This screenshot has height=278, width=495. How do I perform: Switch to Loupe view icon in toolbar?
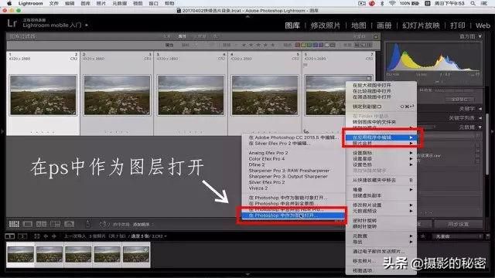pyautogui.click(x=28, y=224)
